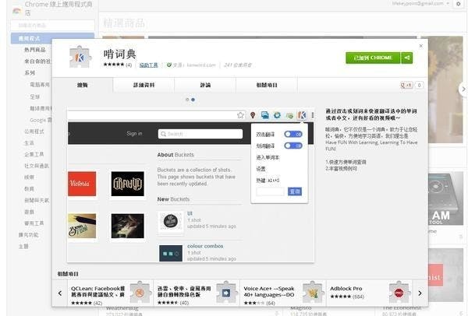468x316 pixels.
Task: Open the red Victoria thumbnail
Action: (82, 184)
